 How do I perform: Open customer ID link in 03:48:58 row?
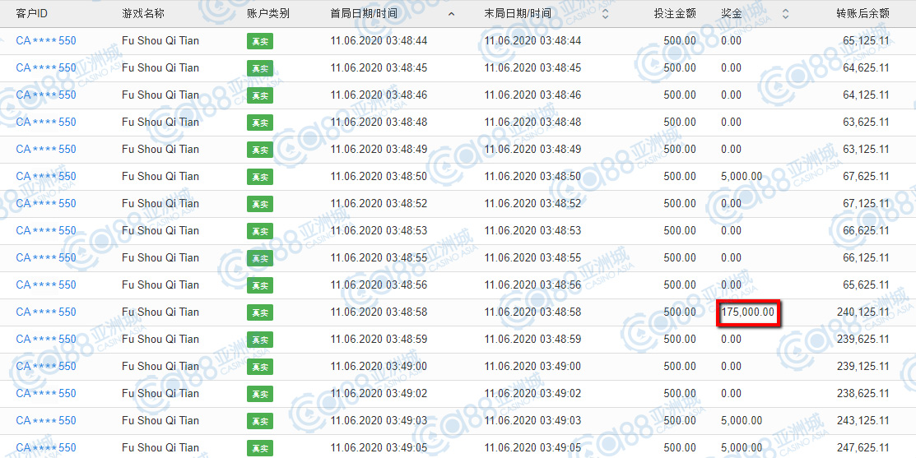(46, 312)
